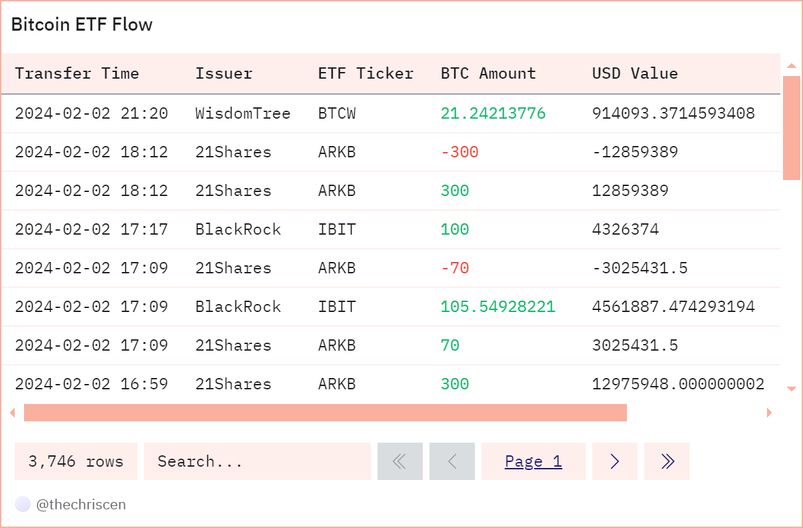Click the horizontal scrollbar thumb

click(x=325, y=413)
